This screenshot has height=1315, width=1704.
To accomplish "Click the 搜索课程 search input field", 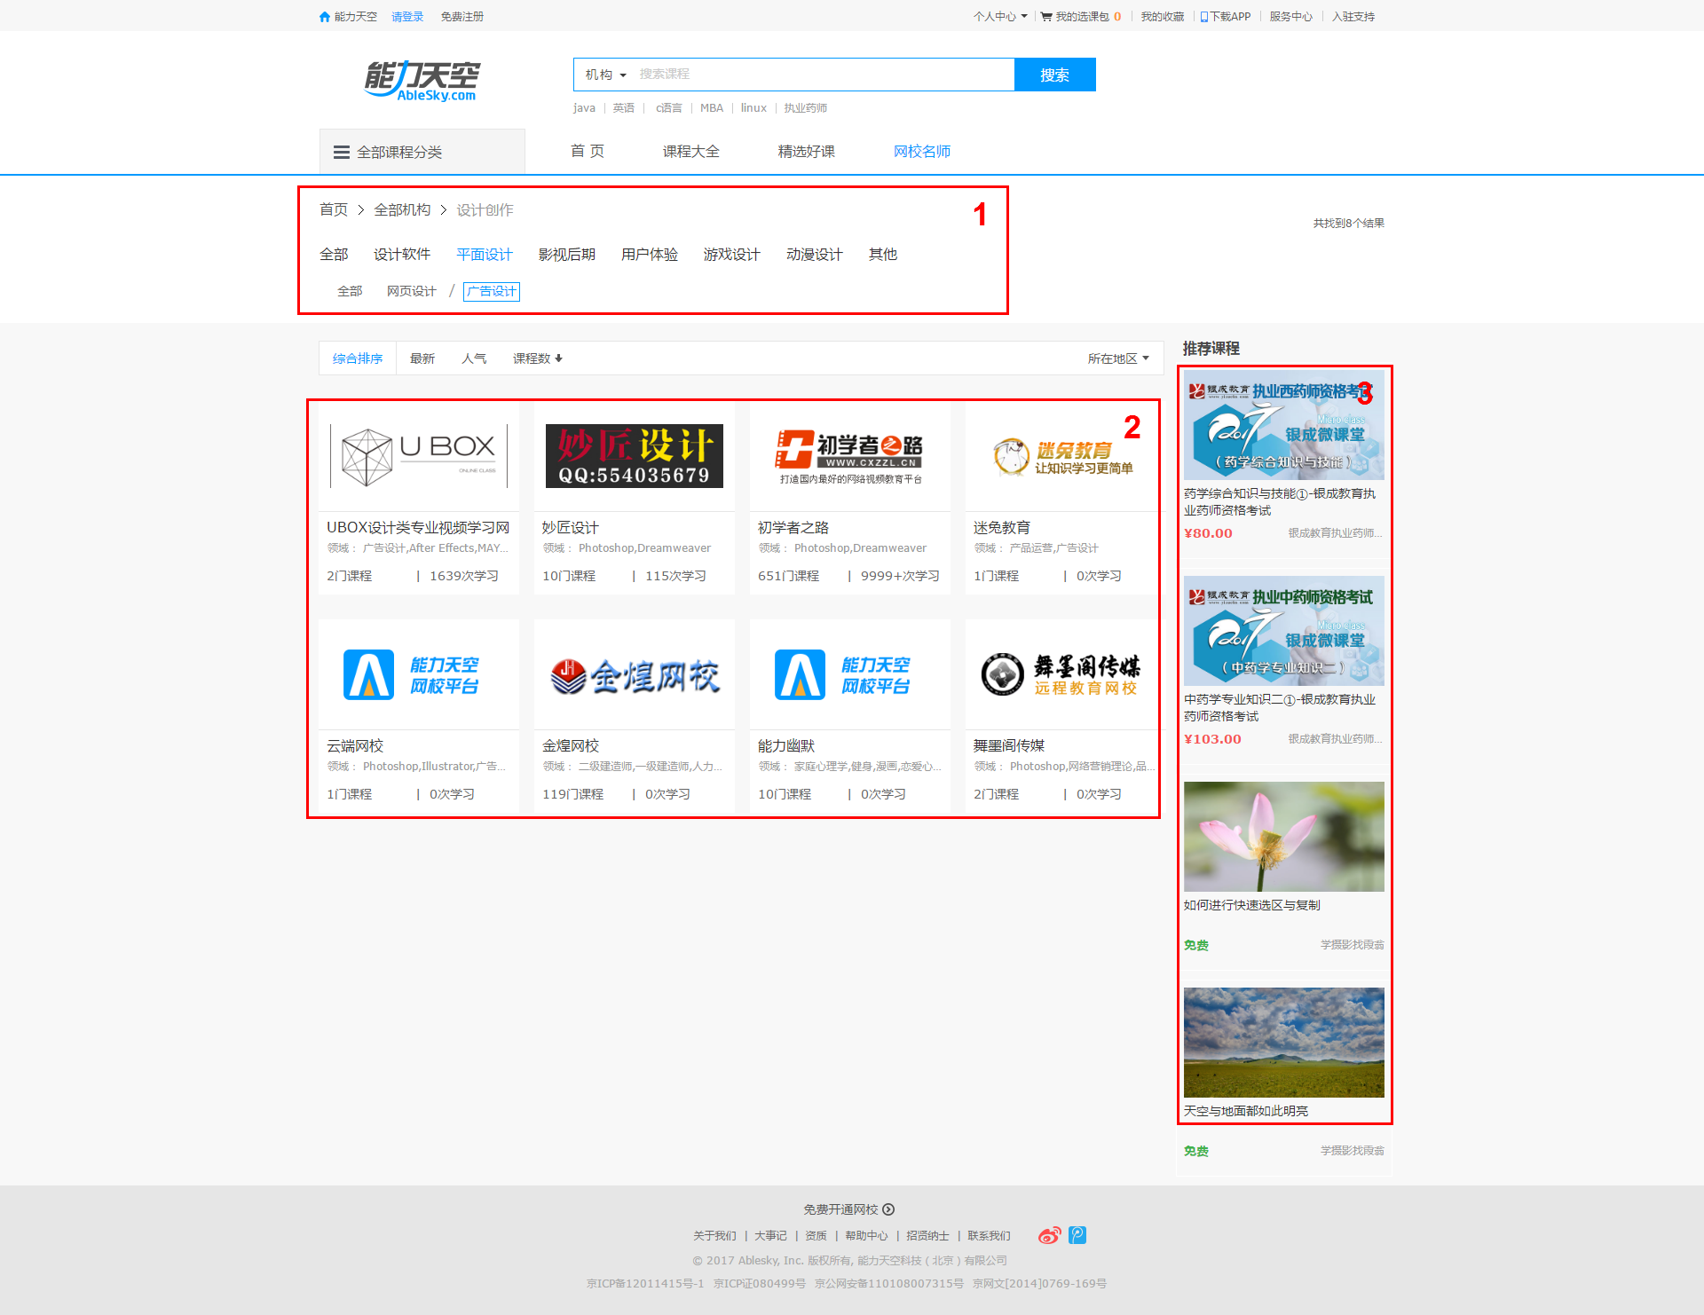I will (x=824, y=75).
